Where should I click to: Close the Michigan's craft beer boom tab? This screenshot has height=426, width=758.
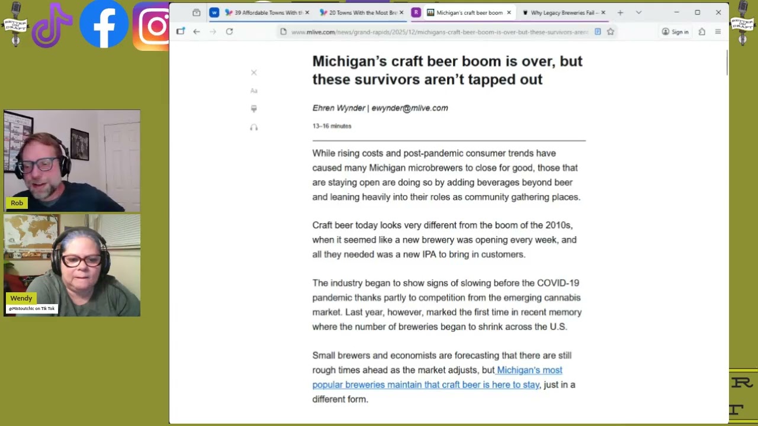(509, 12)
